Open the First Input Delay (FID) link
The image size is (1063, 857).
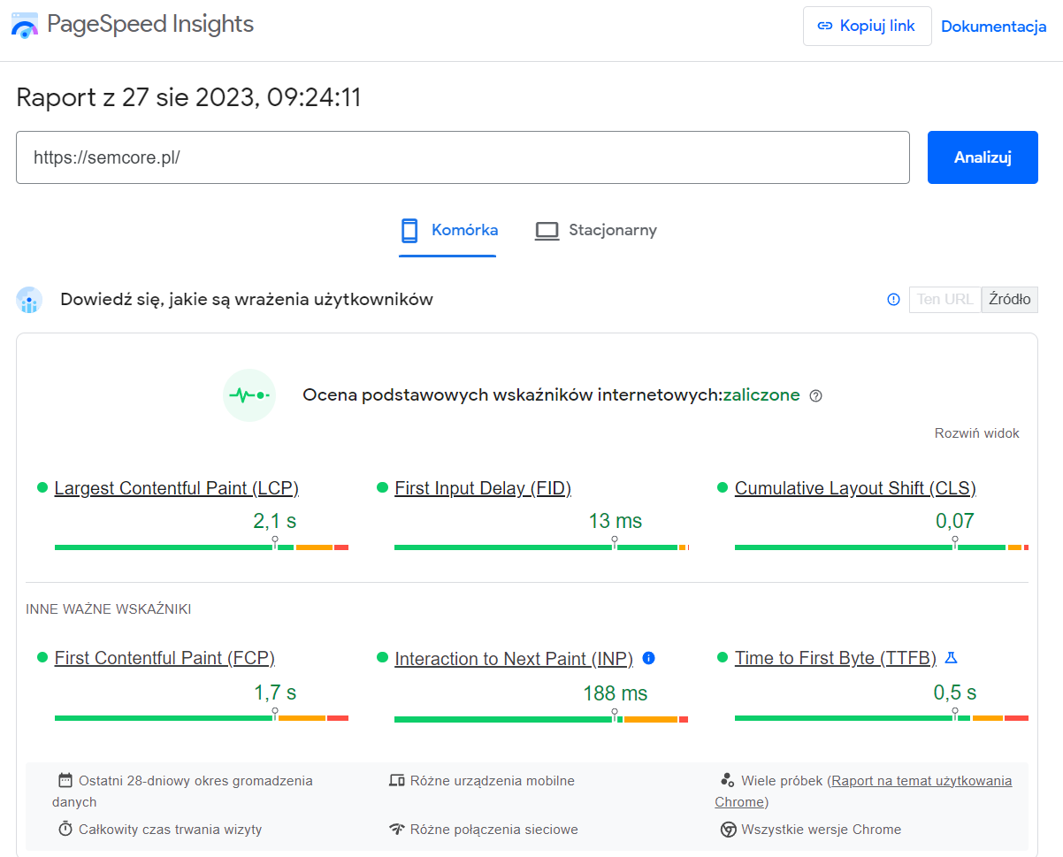click(x=483, y=488)
